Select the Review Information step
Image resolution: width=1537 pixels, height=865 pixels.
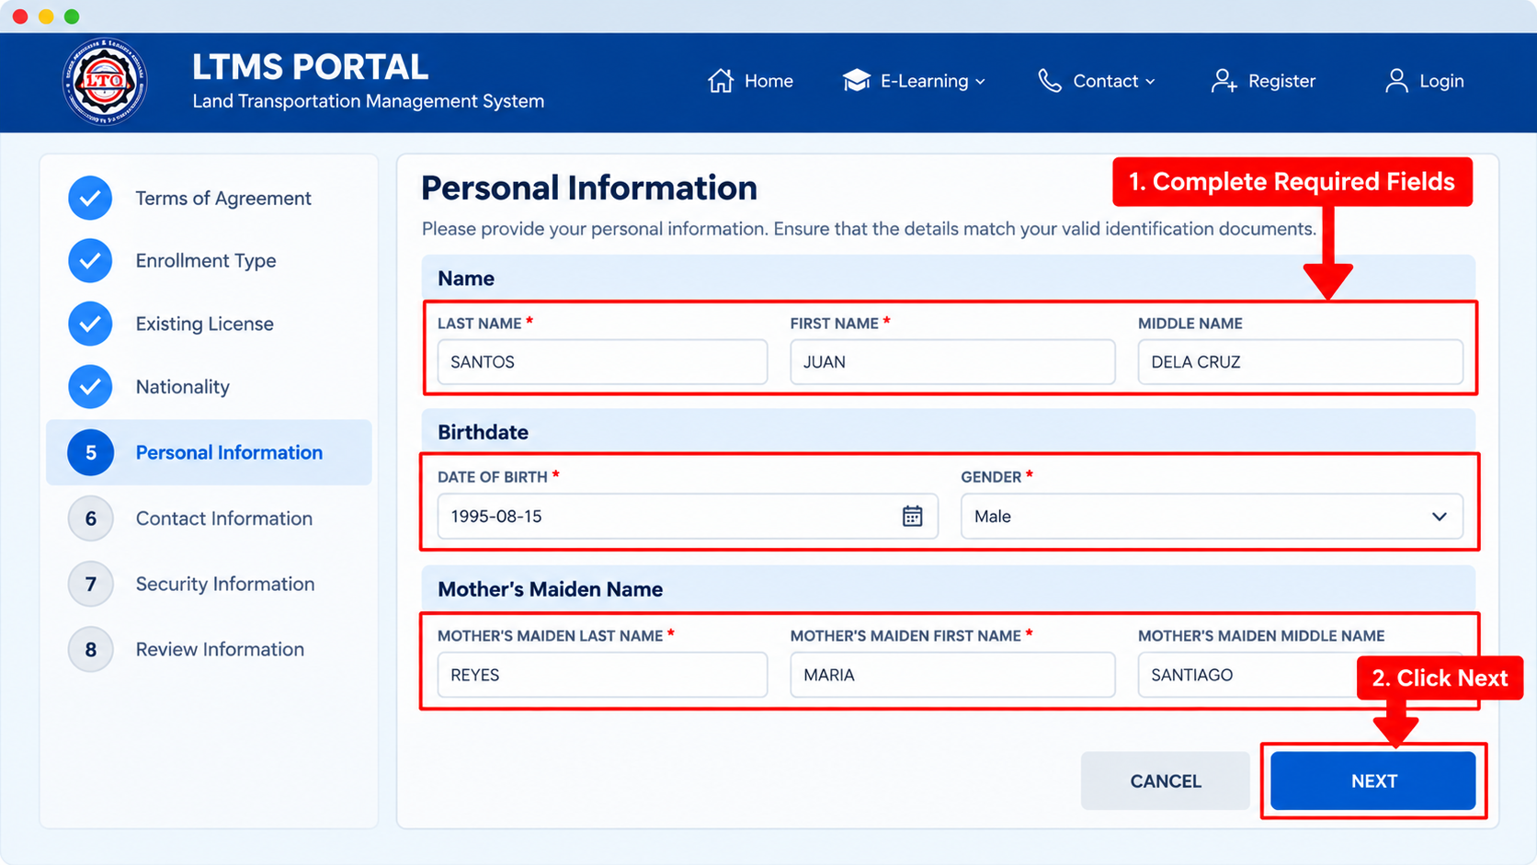(209, 650)
